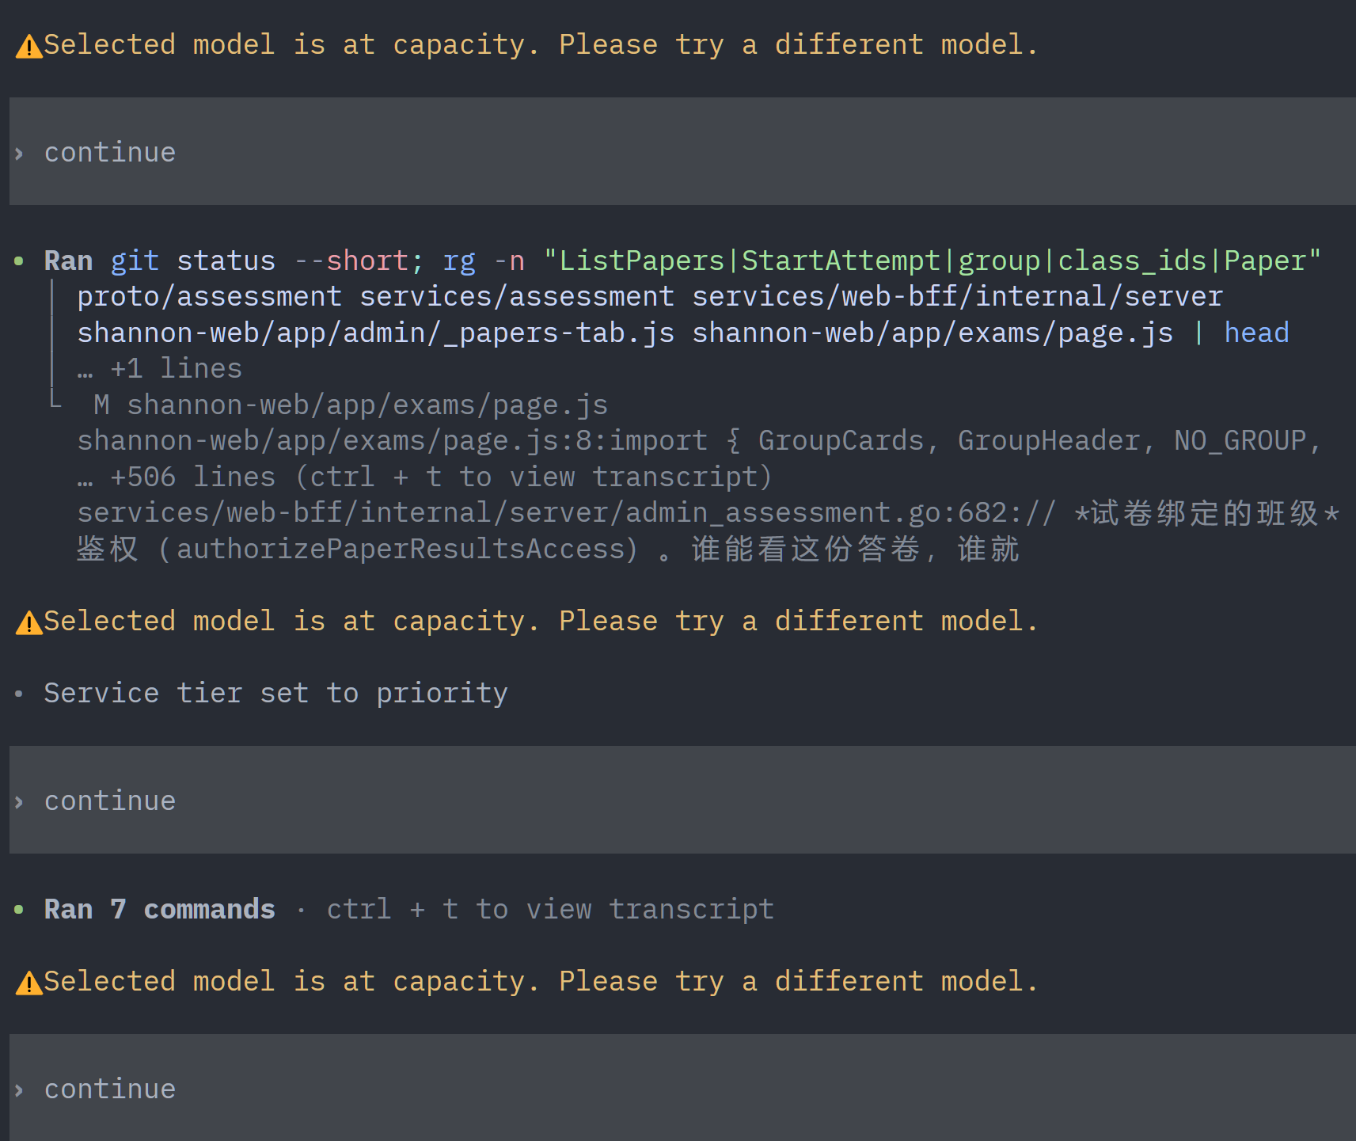The height and width of the screenshot is (1141, 1356).
Task: Click the bottom capacity warning triangle icon
Action: pyautogui.click(x=29, y=983)
